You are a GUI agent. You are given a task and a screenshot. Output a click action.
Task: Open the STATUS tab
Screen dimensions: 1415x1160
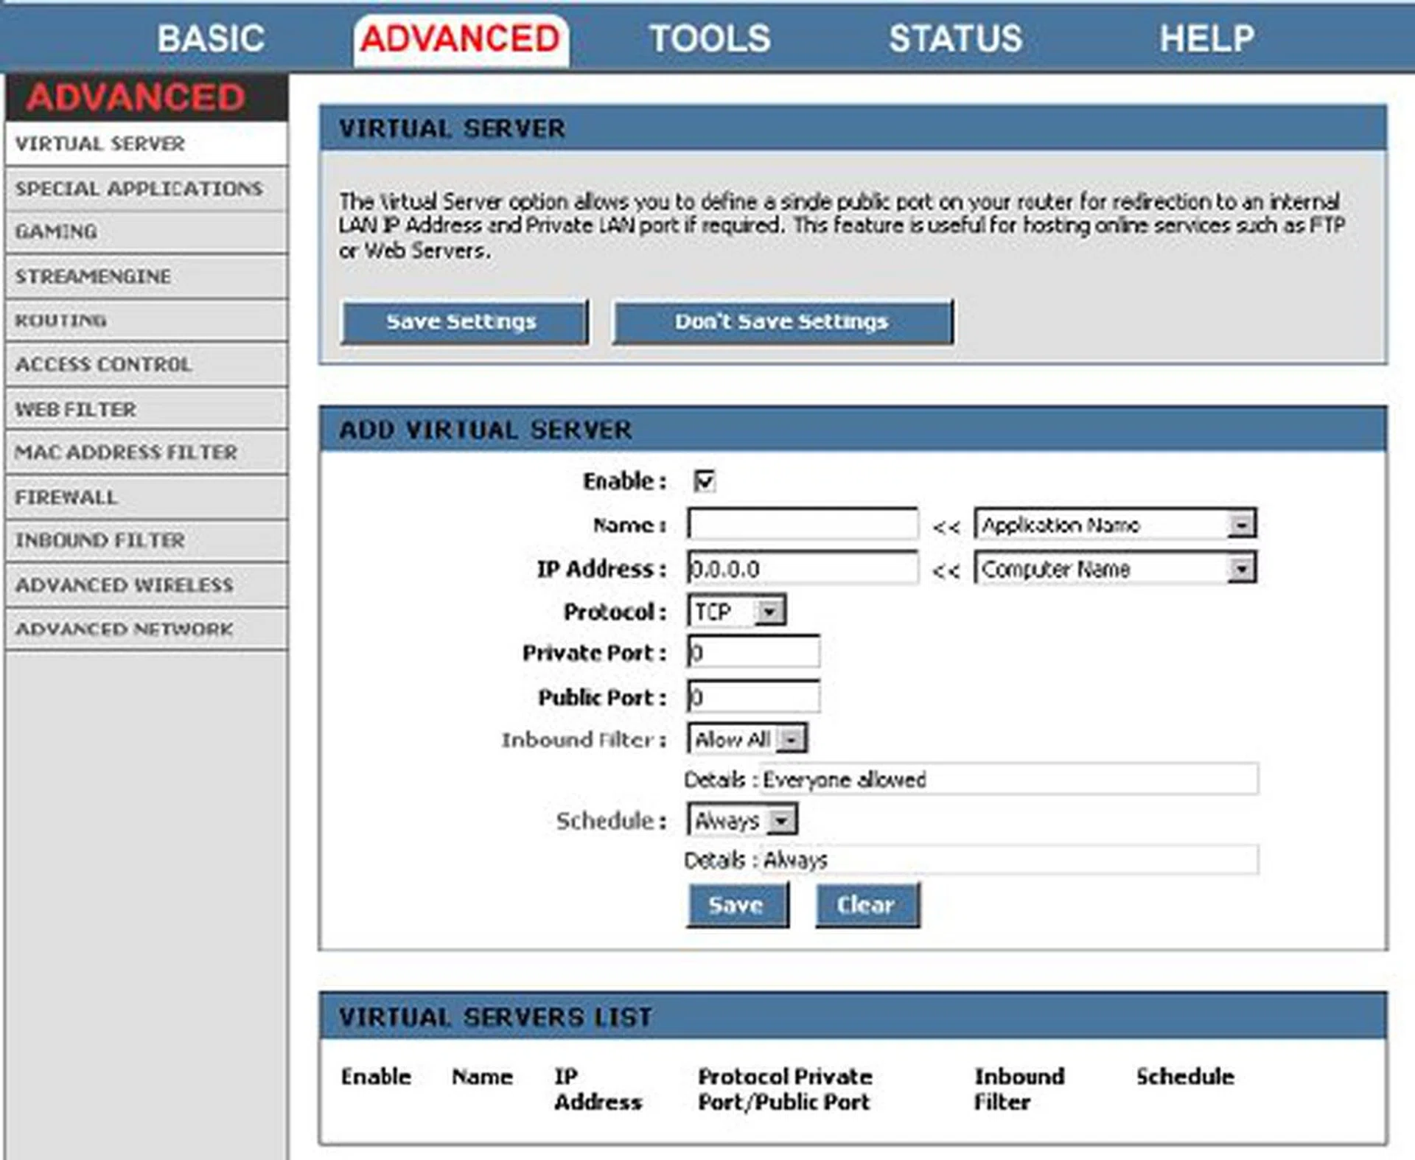coord(954,38)
